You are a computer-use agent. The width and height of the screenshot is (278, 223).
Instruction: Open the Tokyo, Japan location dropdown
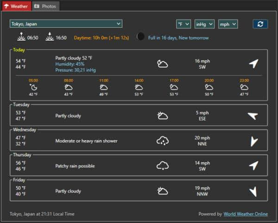(x=66, y=24)
